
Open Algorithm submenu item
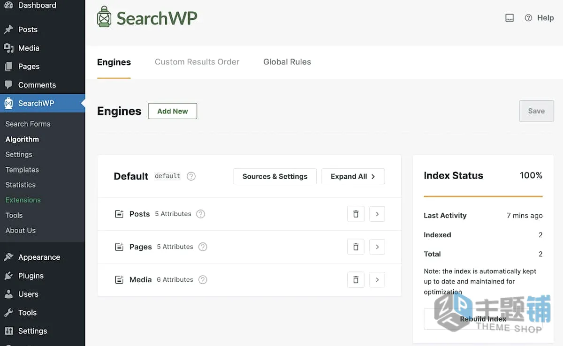click(x=22, y=139)
